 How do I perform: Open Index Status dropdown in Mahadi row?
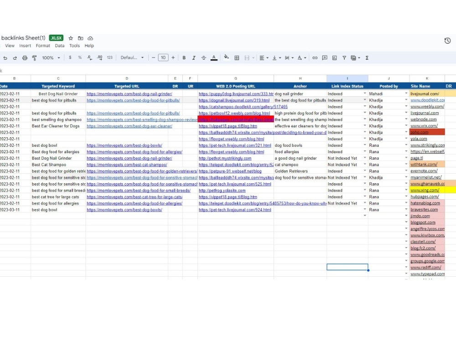point(365,93)
